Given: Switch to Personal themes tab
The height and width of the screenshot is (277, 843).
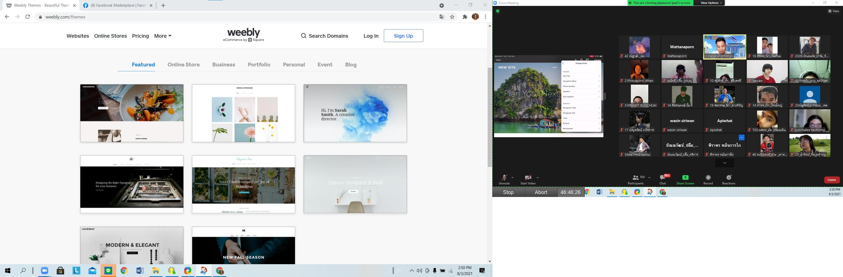Looking at the screenshot, I should (x=294, y=65).
